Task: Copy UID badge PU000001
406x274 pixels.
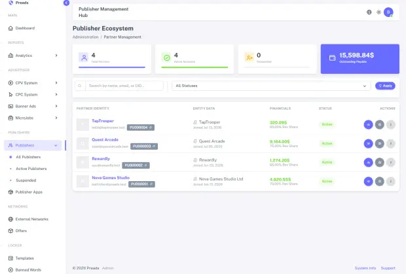Action: coord(141,184)
